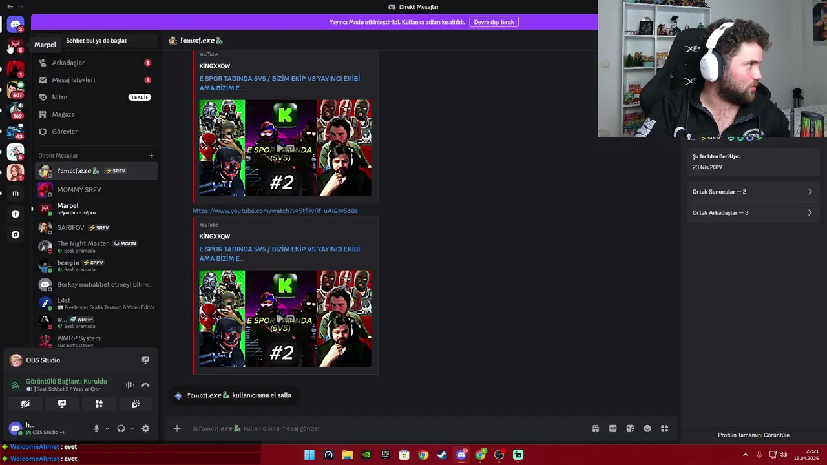Open the sticker picker icon
Image resolution: width=827 pixels, height=465 pixels.
(x=630, y=428)
